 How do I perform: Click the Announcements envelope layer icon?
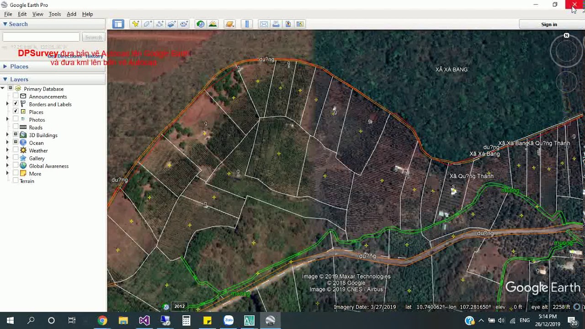coord(23,96)
